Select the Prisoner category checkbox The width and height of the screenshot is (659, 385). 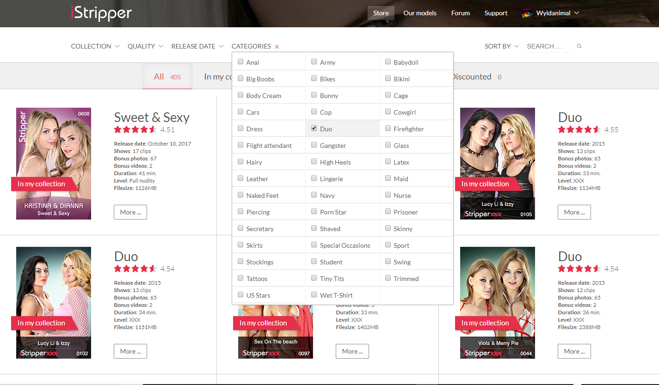pos(388,211)
